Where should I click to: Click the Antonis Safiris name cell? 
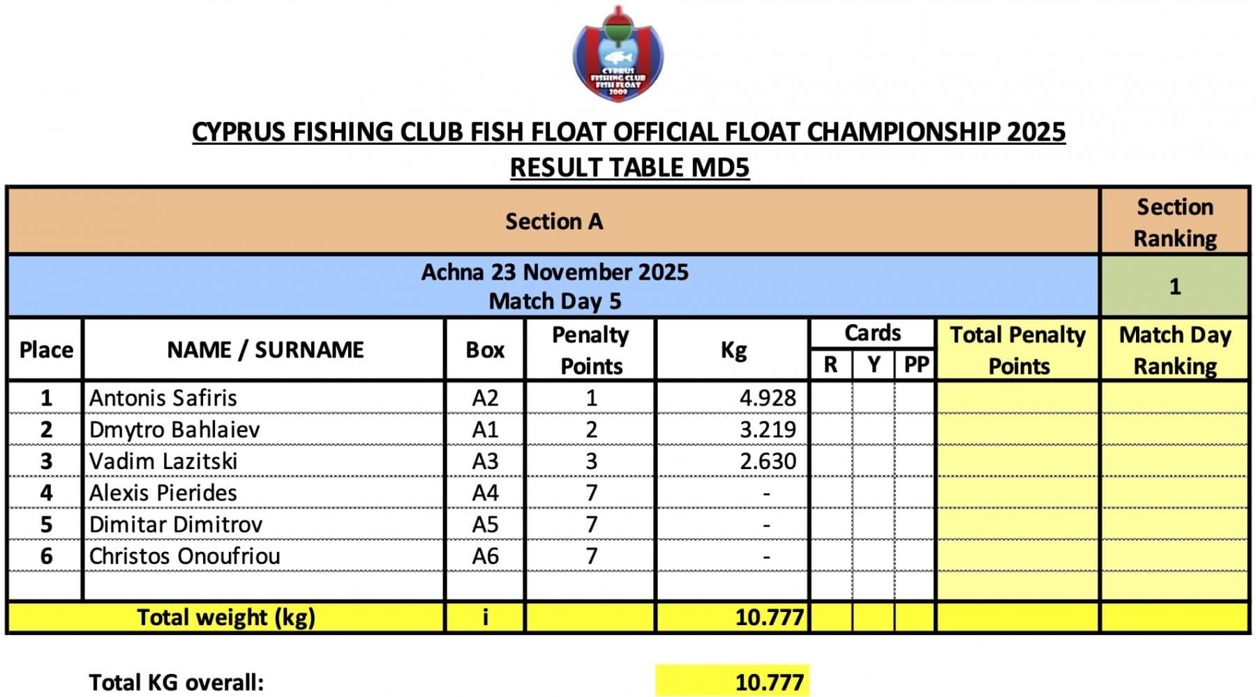(x=163, y=398)
